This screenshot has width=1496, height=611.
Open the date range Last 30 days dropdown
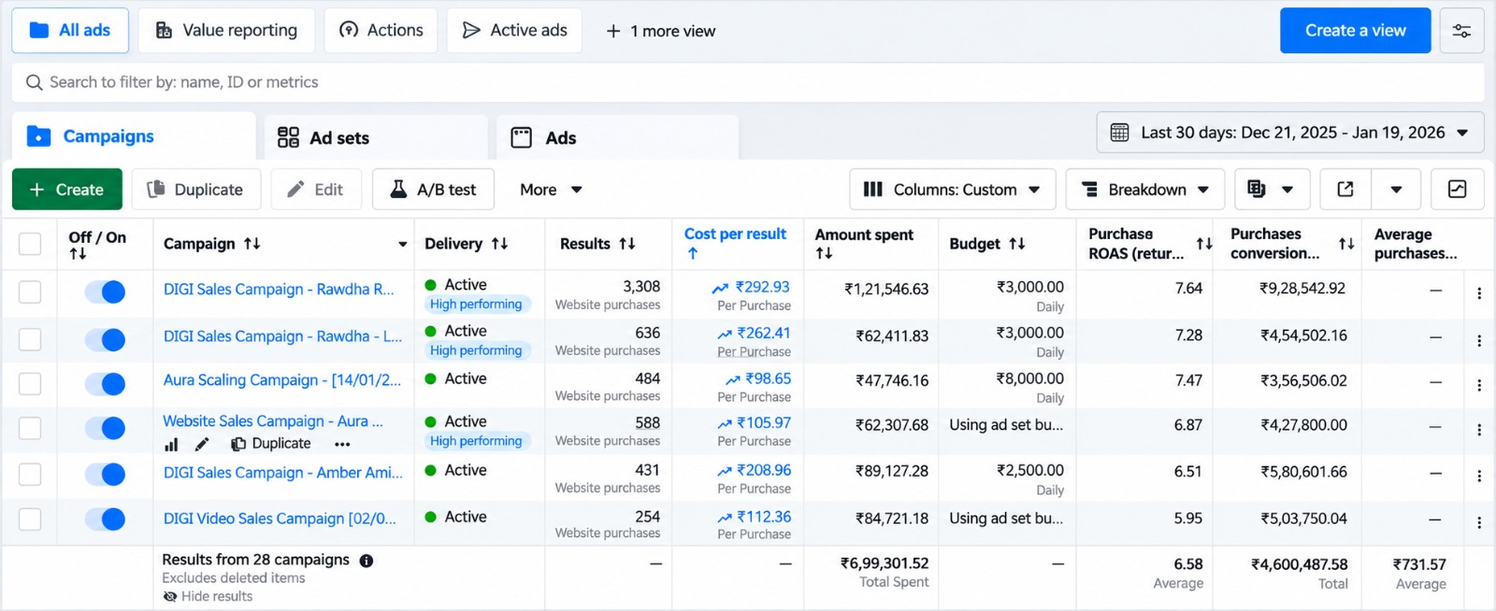point(1290,133)
